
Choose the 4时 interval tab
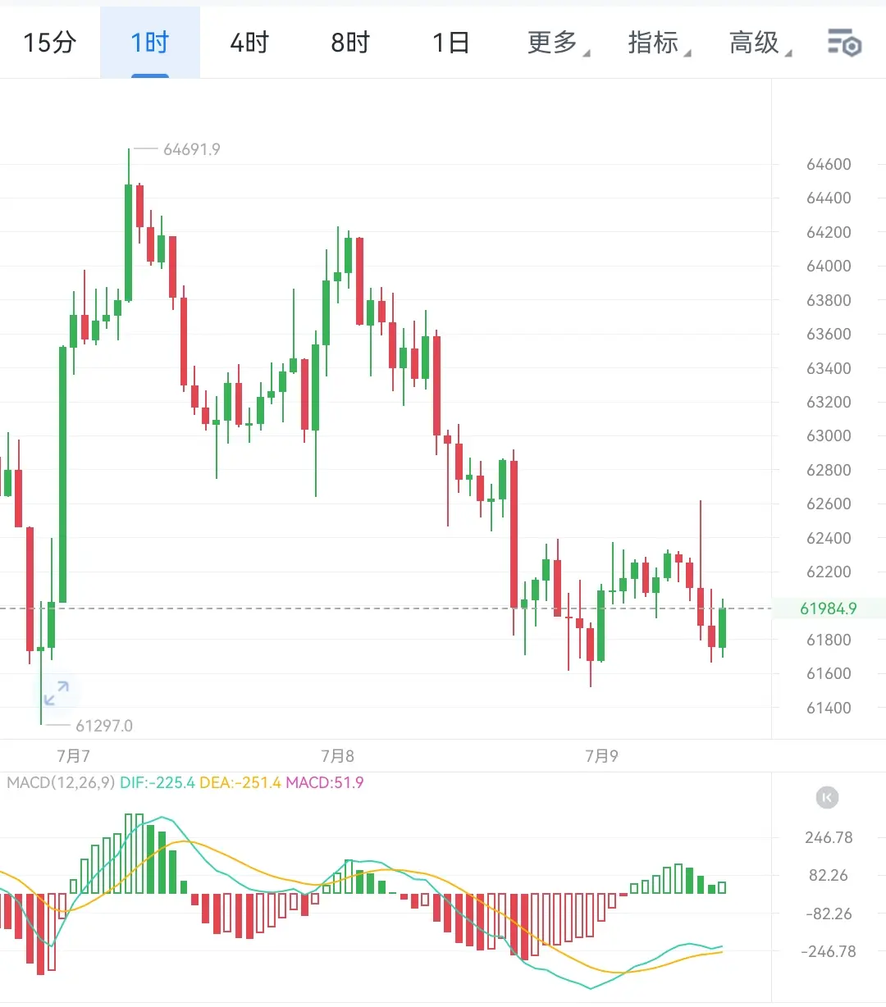pyautogui.click(x=249, y=43)
